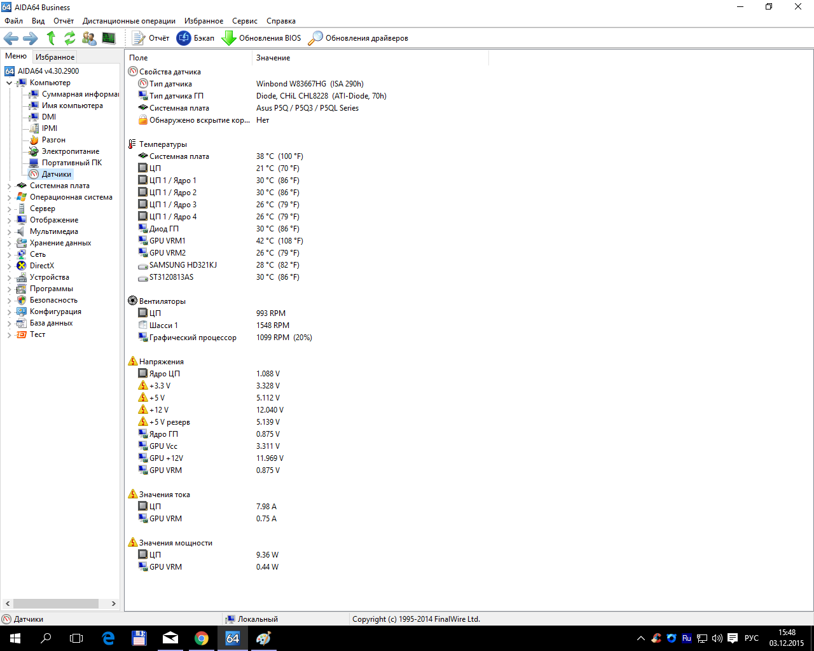
Task: Expand the DirectX tree node
Action: (9, 266)
